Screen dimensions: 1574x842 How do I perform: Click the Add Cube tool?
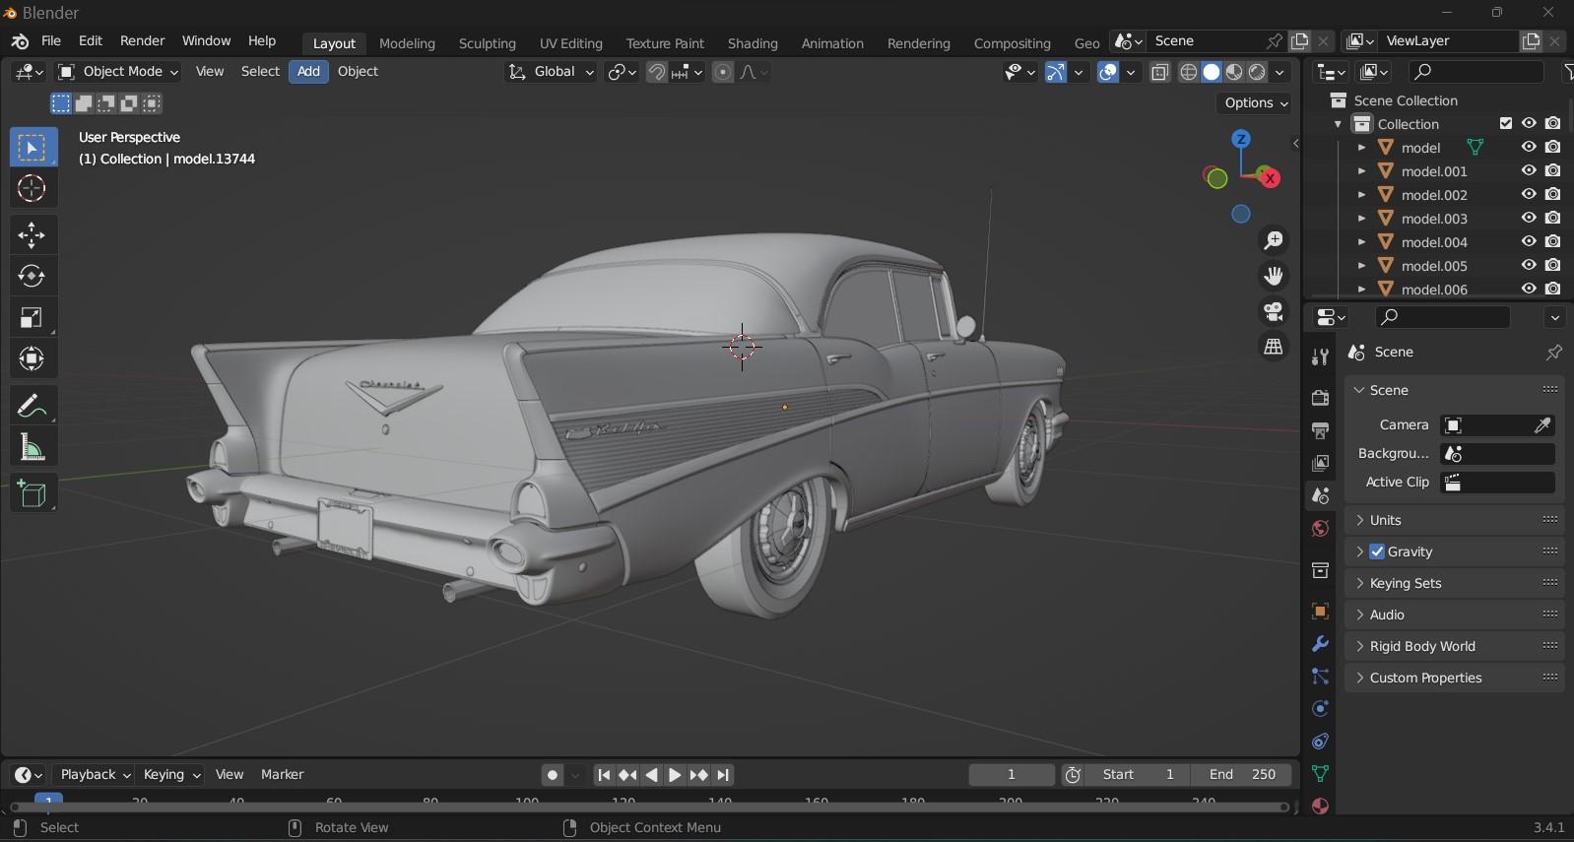click(x=32, y=494)
